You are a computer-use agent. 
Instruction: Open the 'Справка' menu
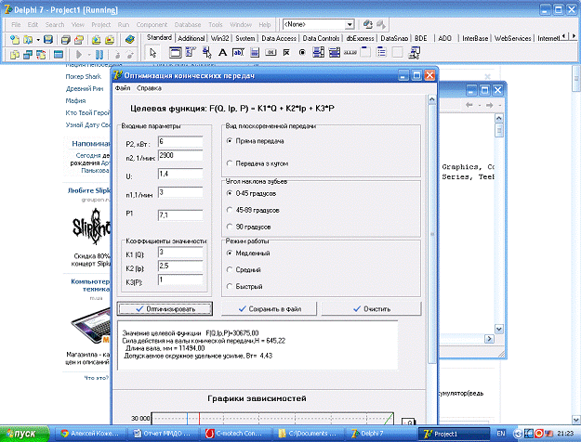(149, 87)
